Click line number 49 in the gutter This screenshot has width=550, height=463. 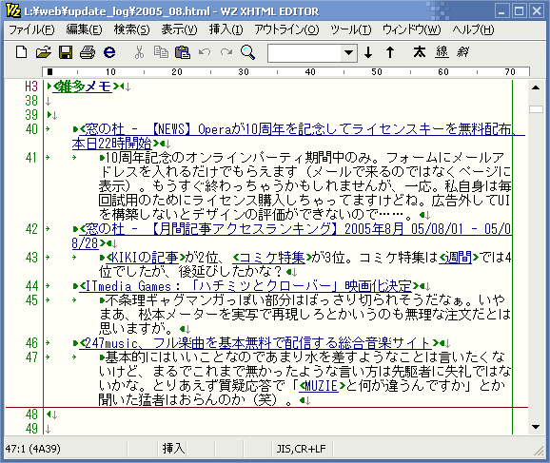(x=31, y=429)
